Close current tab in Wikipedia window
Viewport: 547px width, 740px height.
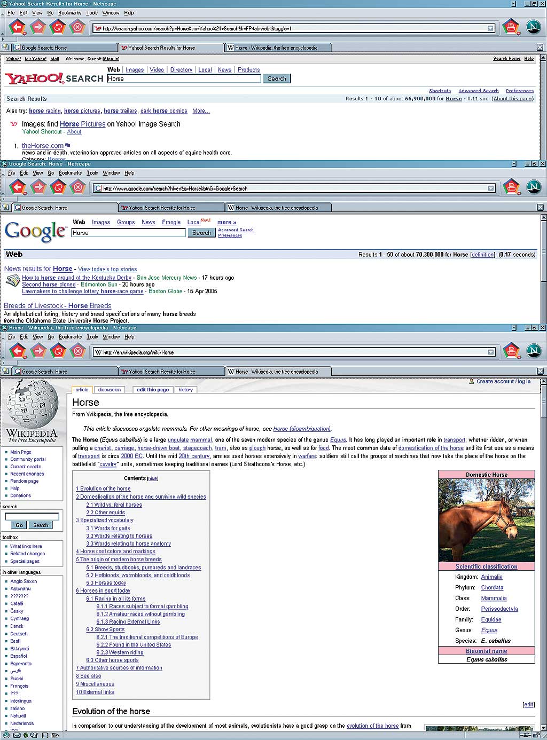pos(540,372)
